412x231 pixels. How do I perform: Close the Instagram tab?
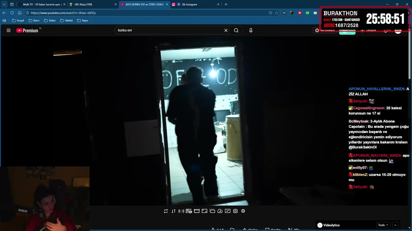218,4
